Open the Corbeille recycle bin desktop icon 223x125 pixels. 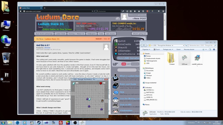6,59
